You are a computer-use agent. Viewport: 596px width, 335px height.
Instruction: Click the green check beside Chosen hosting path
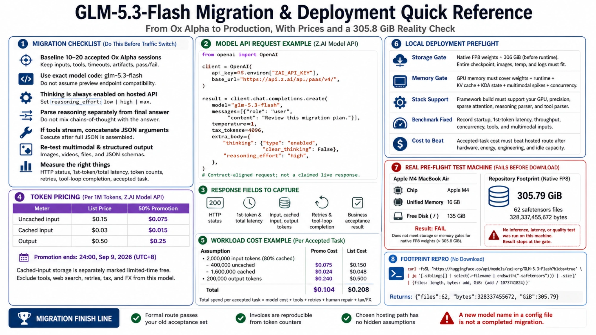click(x=346, y=318)
